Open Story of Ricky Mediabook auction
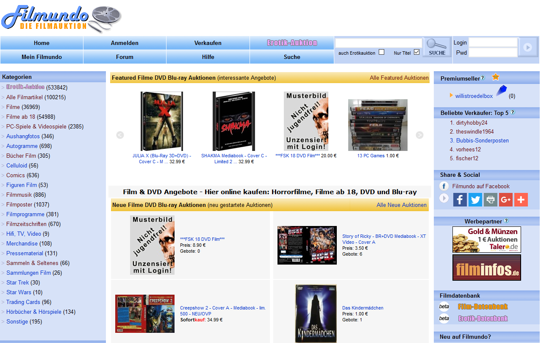 click(384, 239)
